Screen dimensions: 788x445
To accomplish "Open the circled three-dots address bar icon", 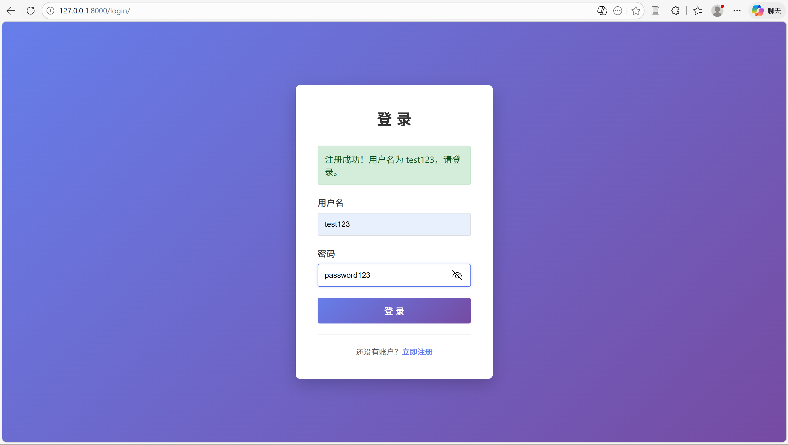I will 618,11.
